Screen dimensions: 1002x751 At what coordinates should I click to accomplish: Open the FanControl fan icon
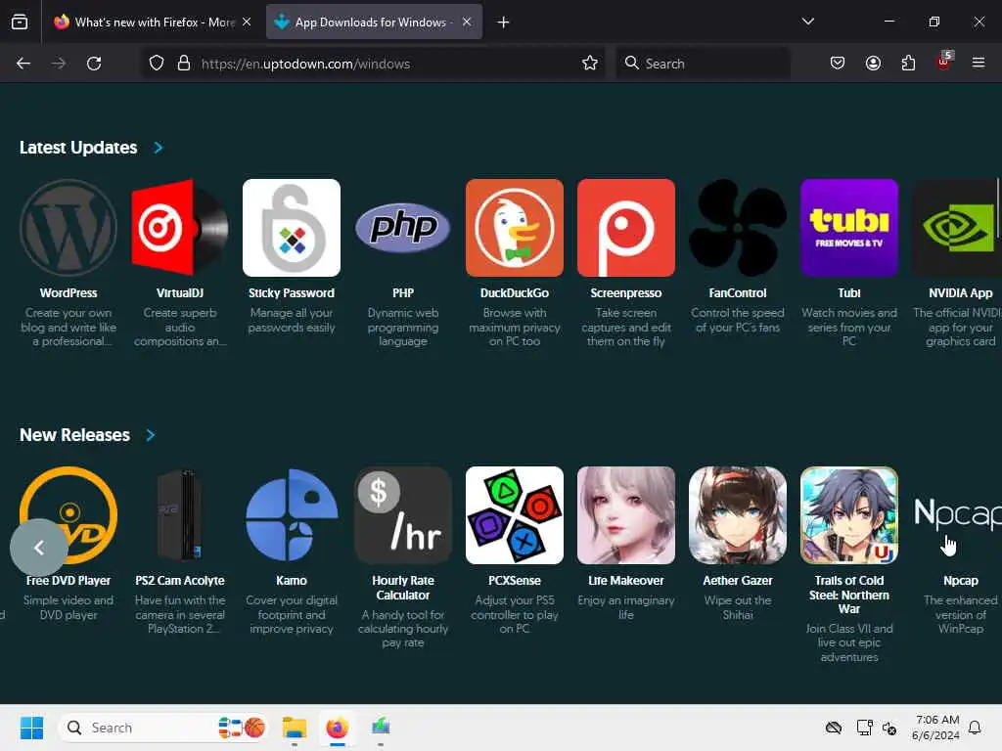click(738, 228)
